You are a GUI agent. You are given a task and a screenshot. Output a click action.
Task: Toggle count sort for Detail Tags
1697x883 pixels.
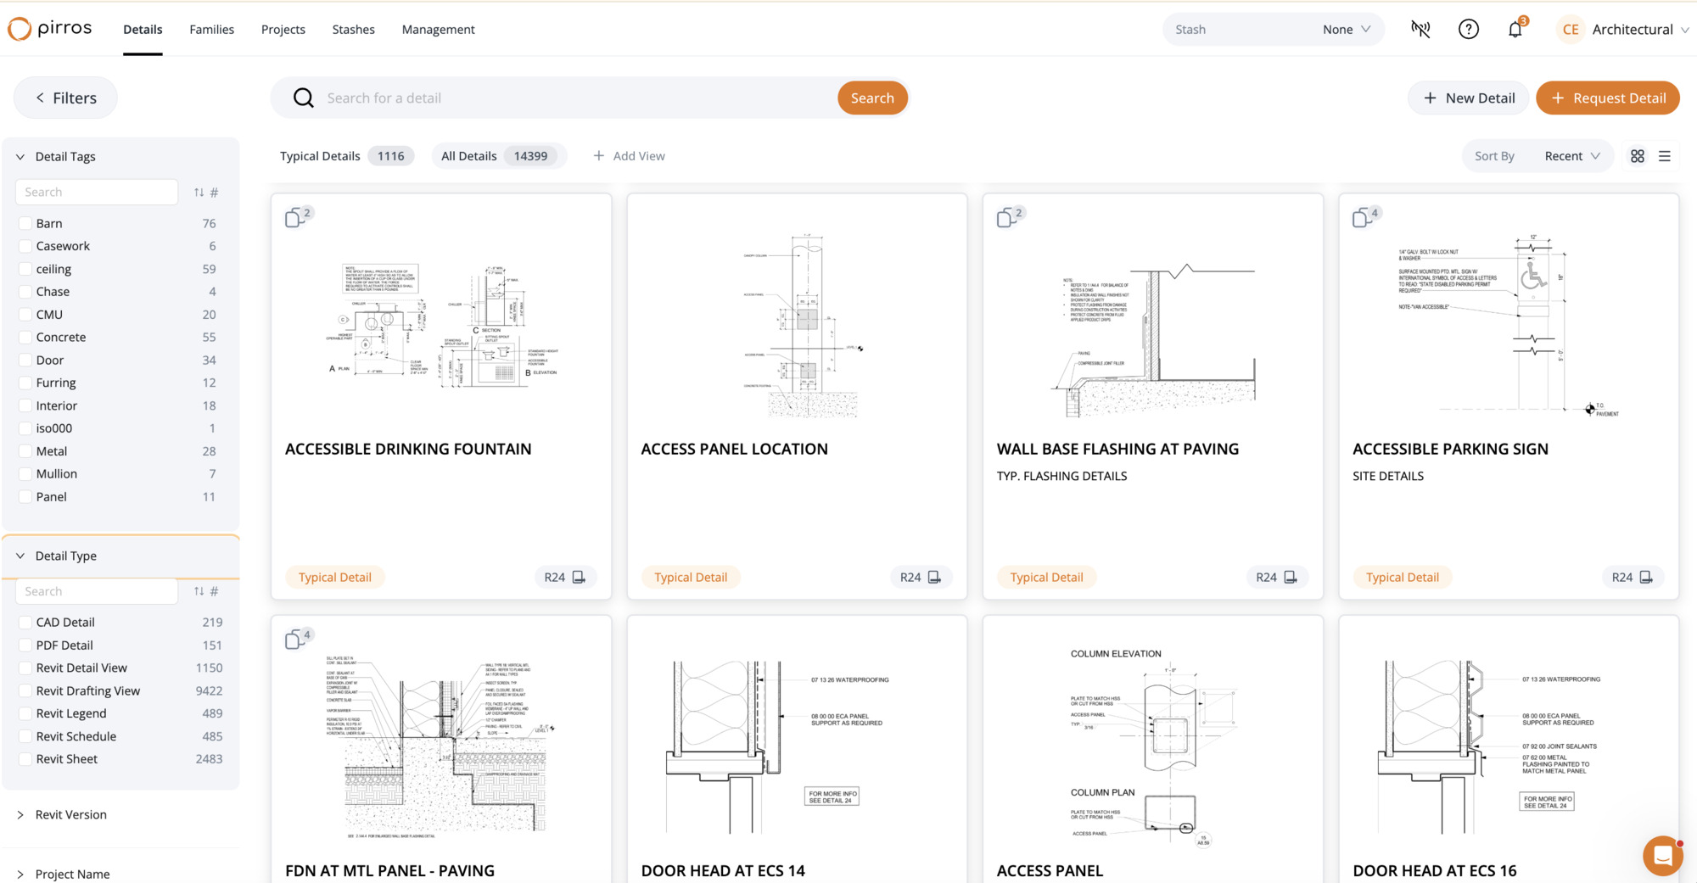pos(214,193)
